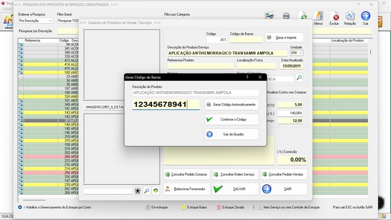Click the Relação printer toolbar icon

[x=350, y=18]
